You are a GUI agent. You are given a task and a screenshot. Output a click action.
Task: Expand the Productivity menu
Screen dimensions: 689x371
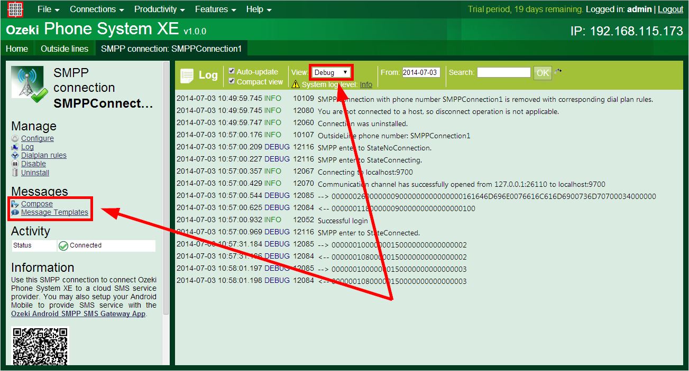point(159,9)
